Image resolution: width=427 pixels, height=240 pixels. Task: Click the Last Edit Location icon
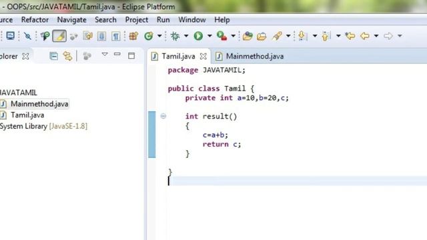pos(350,36)
